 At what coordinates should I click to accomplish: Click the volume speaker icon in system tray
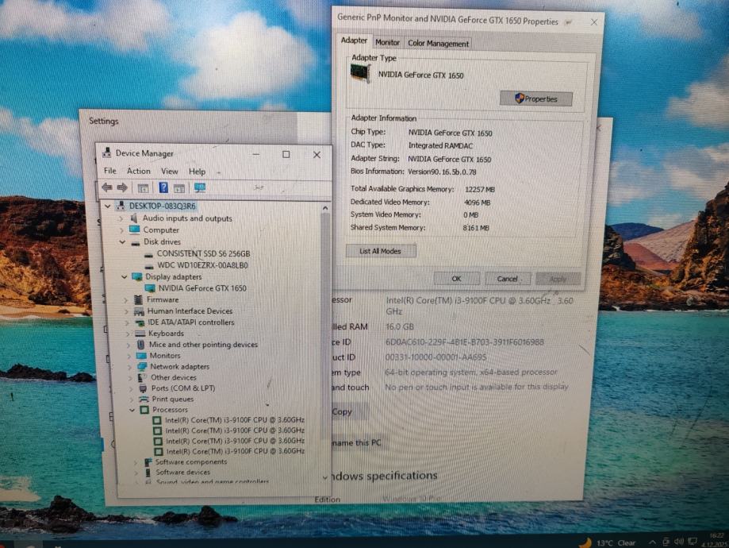coord(679,542)
